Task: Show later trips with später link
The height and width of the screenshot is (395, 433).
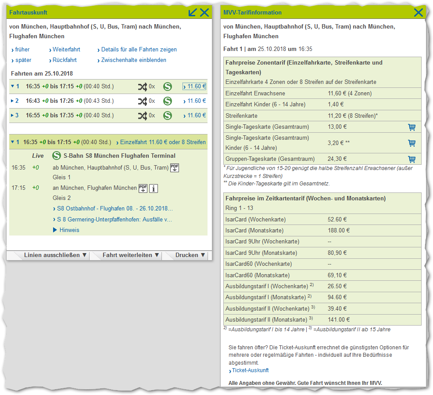Action: (21, 60)
